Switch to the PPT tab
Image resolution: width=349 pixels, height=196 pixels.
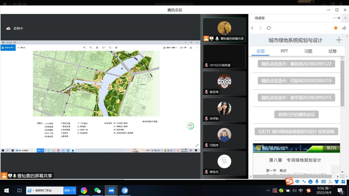pyautogui.click(x=284, y=51)
